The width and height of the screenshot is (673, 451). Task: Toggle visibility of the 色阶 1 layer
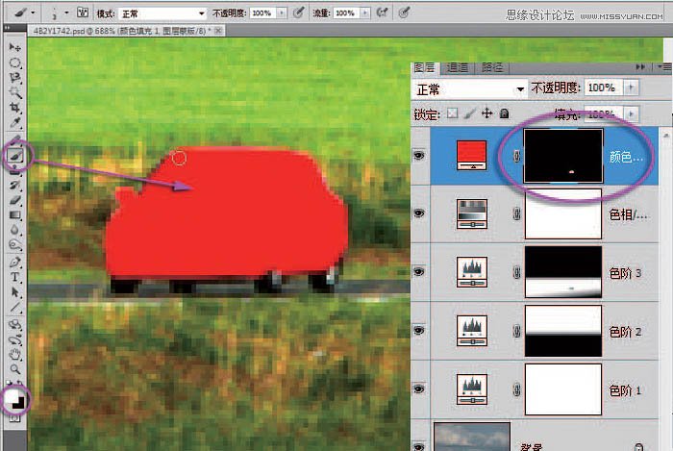pos(419,389)
